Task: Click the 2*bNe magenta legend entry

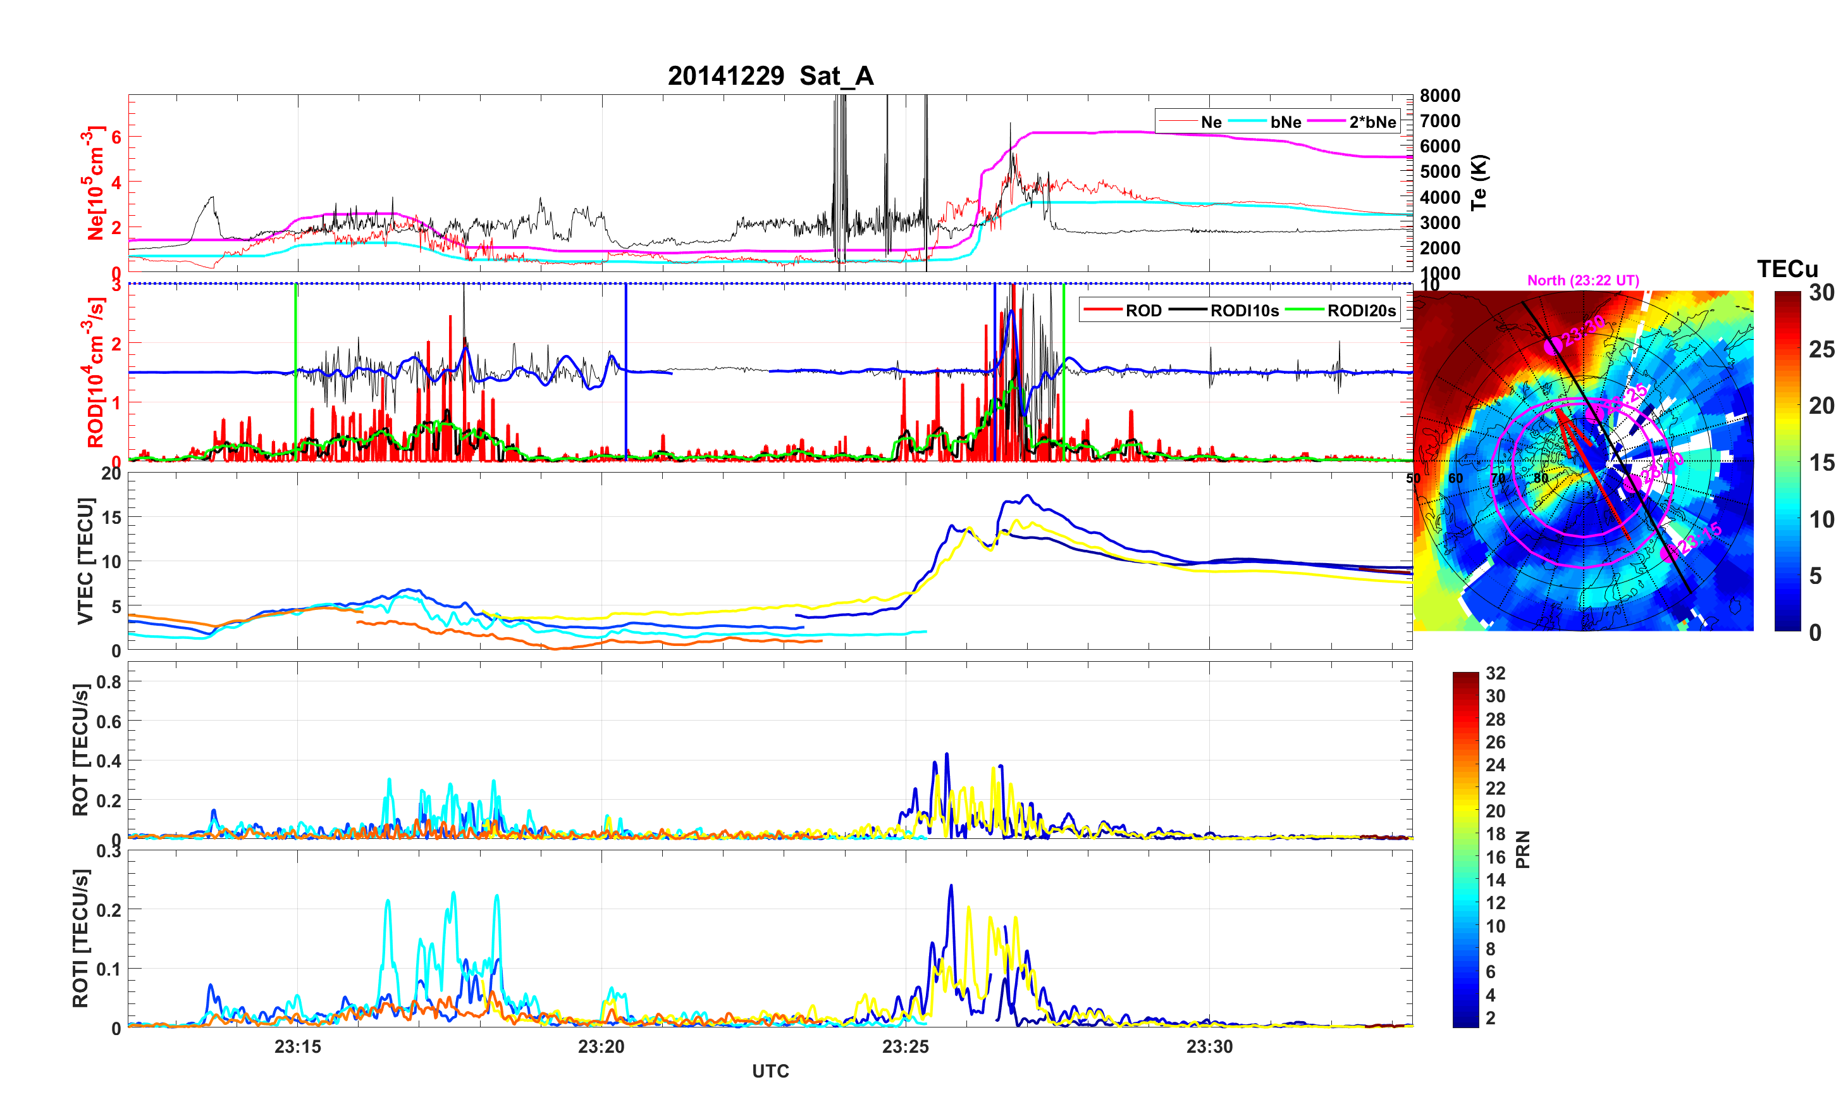Action: 1372,121
